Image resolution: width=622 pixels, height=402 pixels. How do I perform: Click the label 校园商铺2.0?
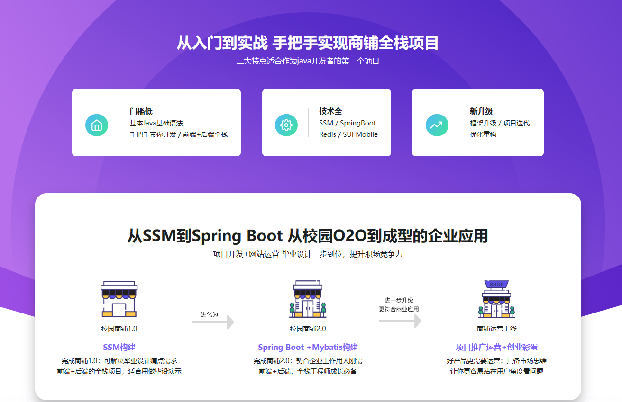(x=308, y=329)
